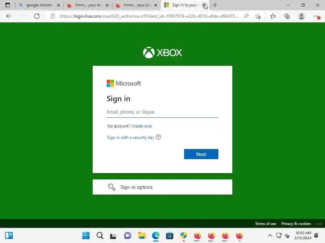This screenshot has height=243, width=325.
Task: Switch to the first 'Hmm... your do' tab
Action: click(88, 5)
